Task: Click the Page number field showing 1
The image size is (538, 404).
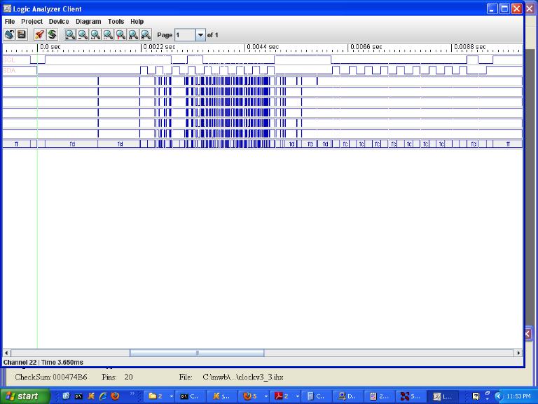Action: (x=185, y=35)
